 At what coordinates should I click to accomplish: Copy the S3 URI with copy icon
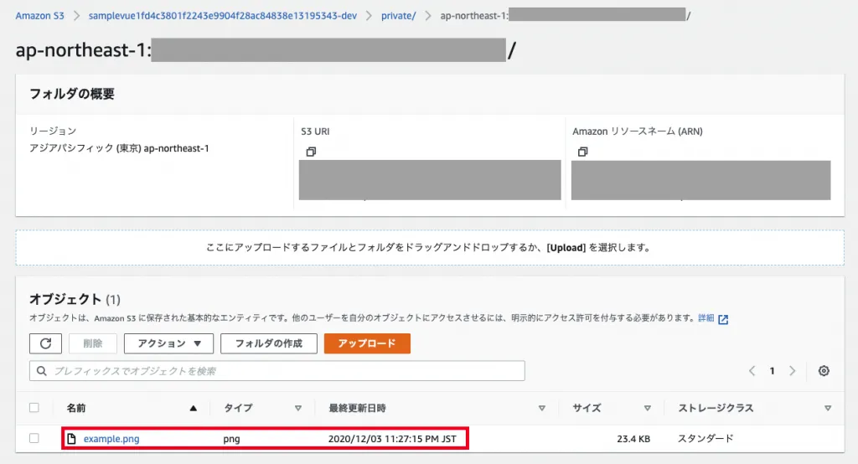tap(311, 152)
